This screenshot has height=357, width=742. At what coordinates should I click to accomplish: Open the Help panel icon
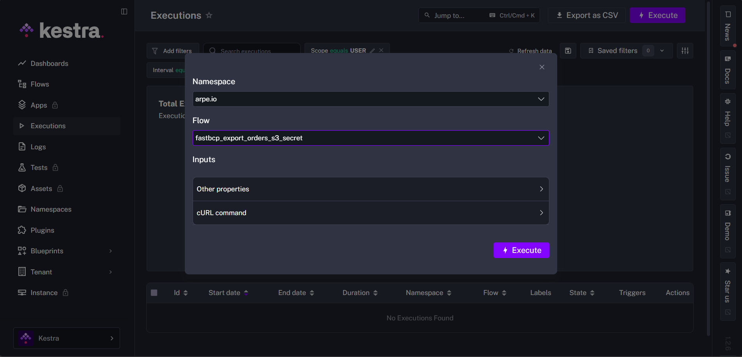tap(728, 117)
